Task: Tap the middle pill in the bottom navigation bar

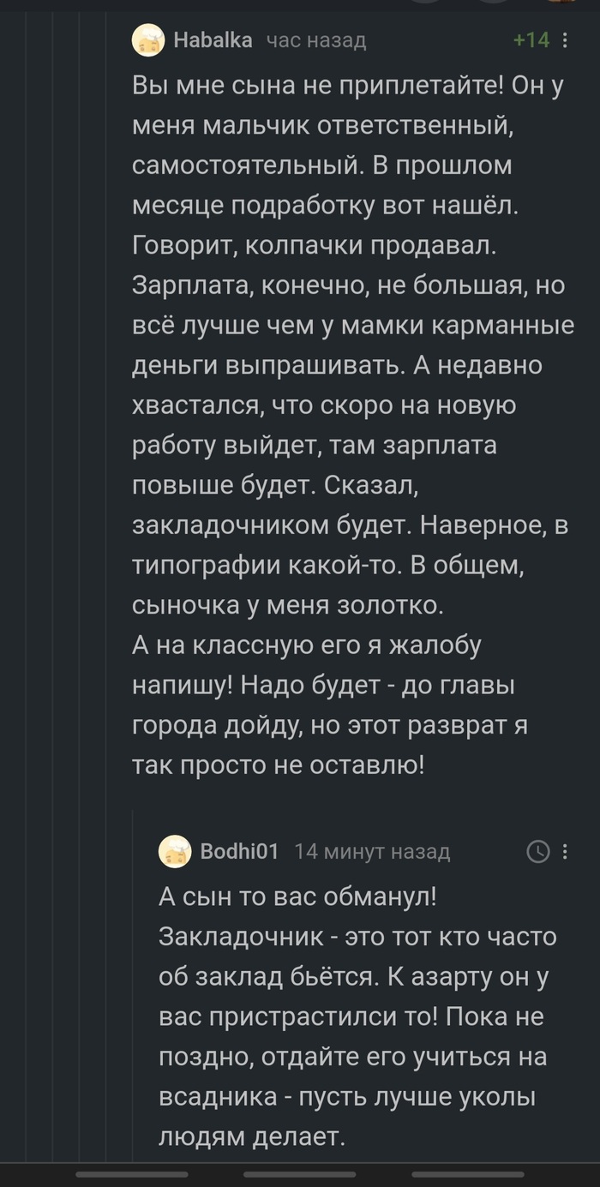Action: pyautogui.click(x=300, y=1173)
